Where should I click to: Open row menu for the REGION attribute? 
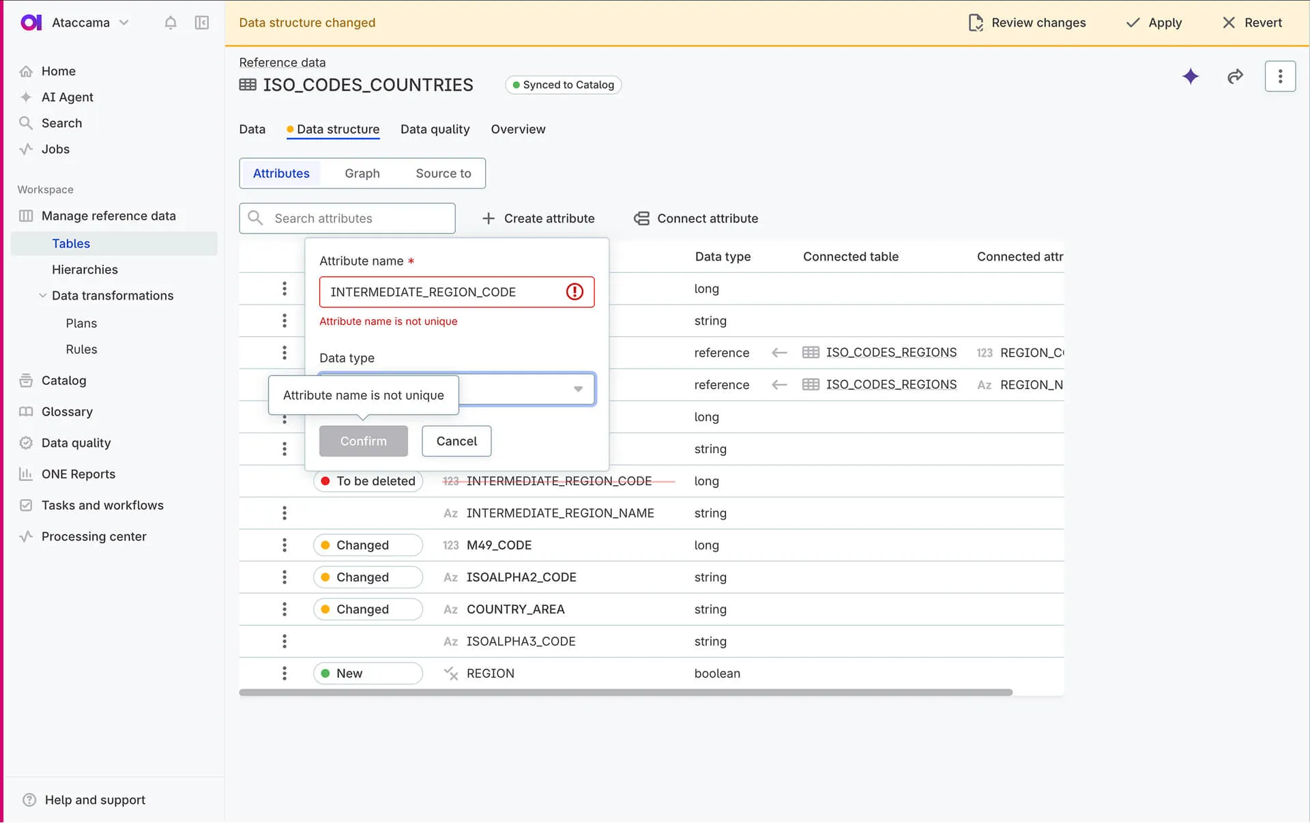point(285,674)
